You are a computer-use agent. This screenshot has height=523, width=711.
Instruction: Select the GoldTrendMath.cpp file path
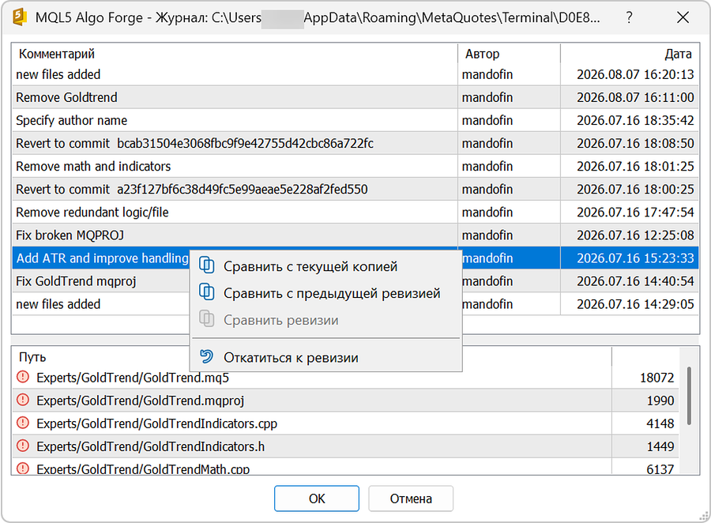point(143,468)
